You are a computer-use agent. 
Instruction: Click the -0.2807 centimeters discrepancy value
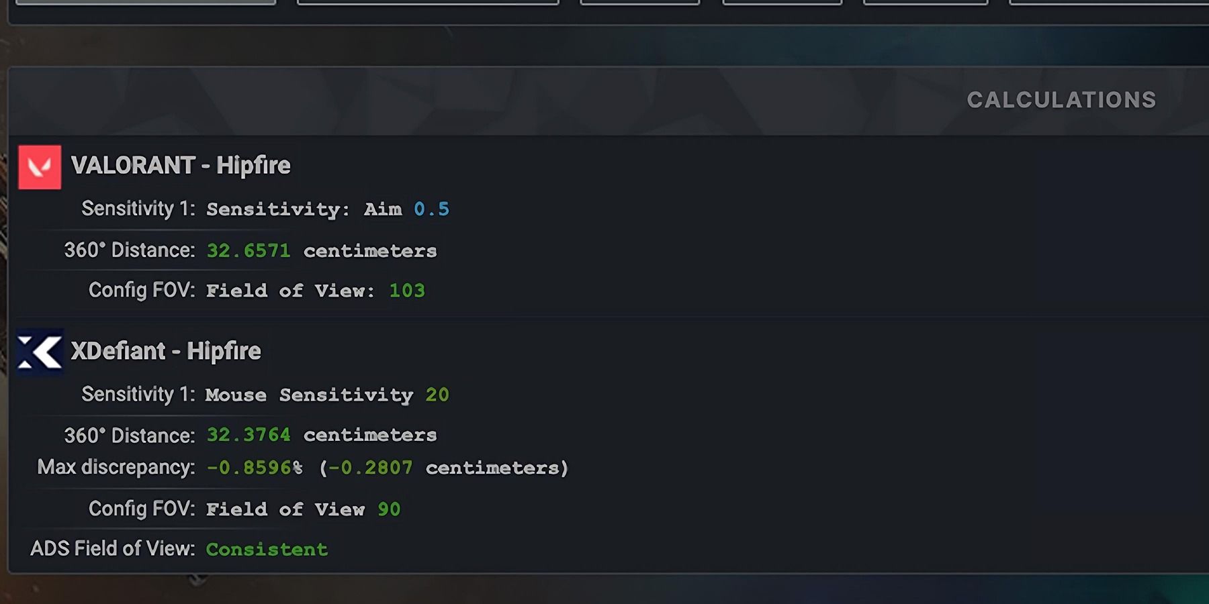click(x=370, y=468)
